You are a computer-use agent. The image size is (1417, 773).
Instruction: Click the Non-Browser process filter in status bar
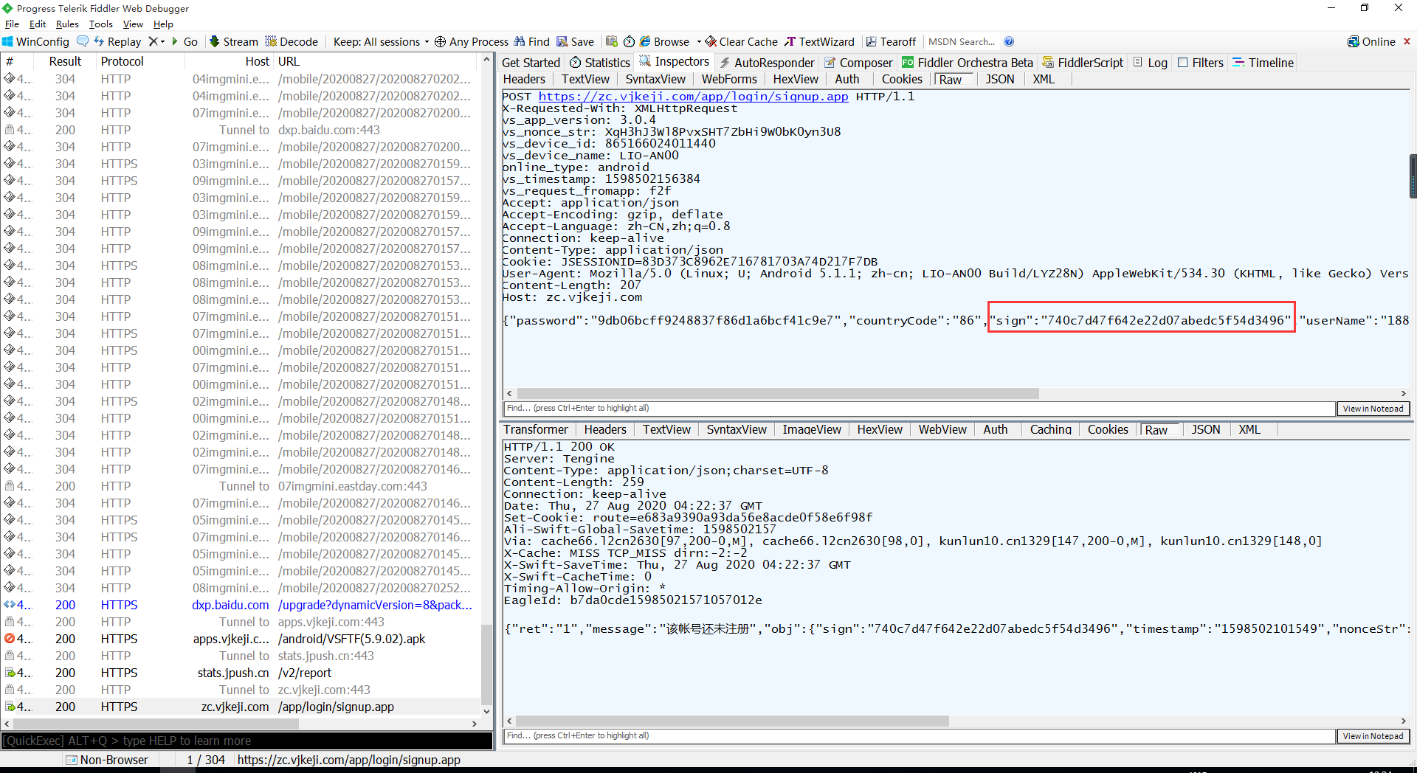coord(107,760)
